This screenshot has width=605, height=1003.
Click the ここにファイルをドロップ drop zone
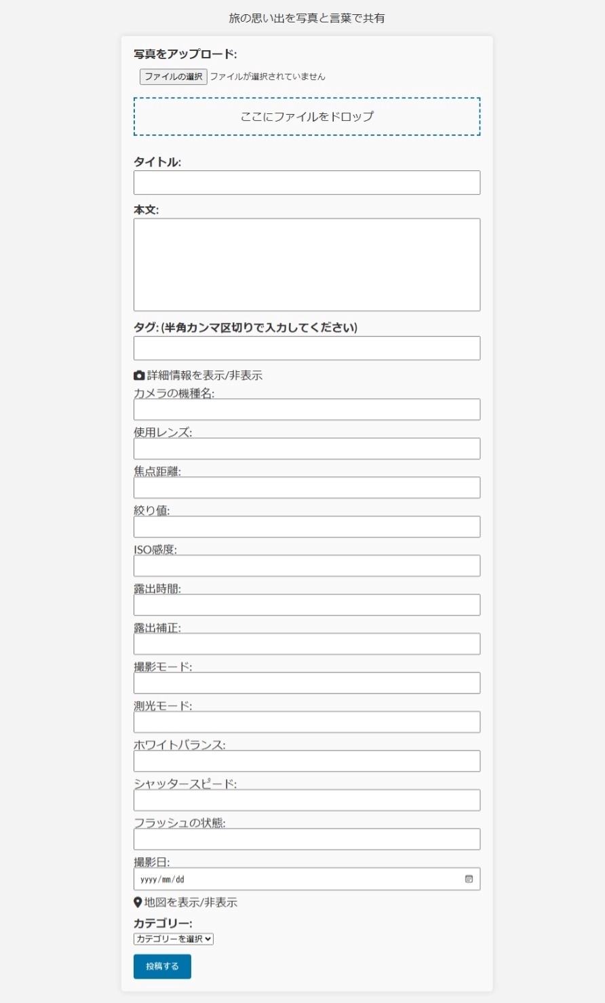[307, 117]
